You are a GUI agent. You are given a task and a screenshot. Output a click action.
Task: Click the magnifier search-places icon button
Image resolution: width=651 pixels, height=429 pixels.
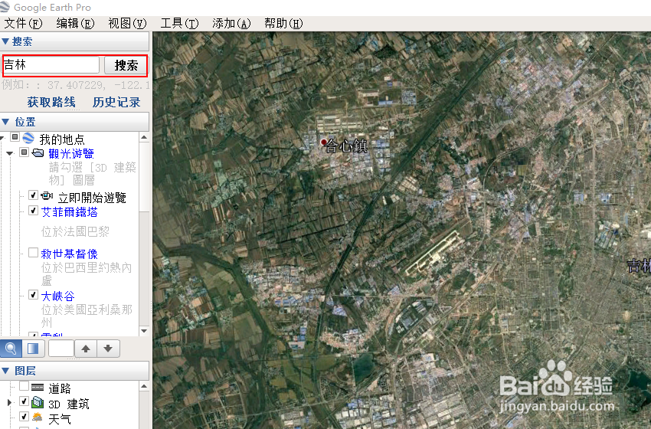coord(11,349)
